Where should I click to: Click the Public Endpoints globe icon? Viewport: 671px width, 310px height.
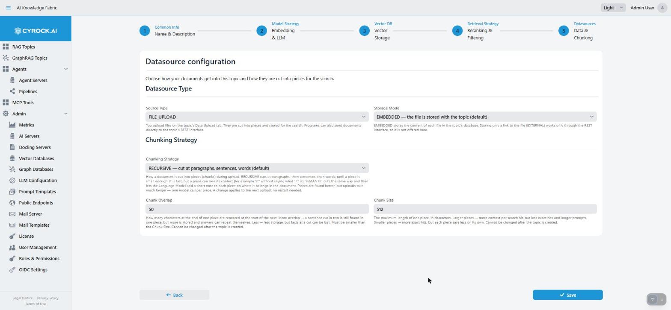[12, 203]
